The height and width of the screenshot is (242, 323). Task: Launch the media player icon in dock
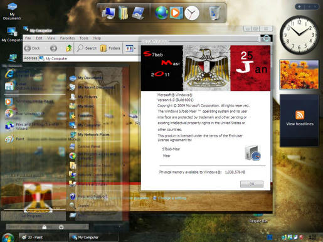pyautogui.click(x=176, y=13)
